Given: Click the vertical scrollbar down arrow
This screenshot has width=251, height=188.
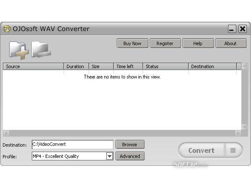Looking at the screenshot, I should pos(244,127).
